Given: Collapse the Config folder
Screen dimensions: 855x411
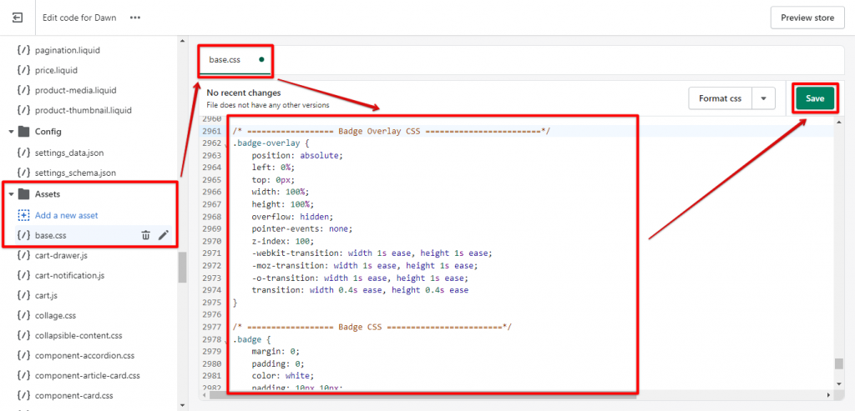Looking at the screenshot, I should pyautogui.click(x=11, y=132).
